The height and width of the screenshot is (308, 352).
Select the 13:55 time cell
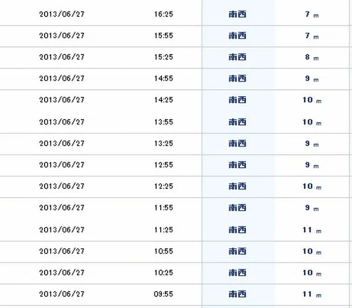[164, 122]
